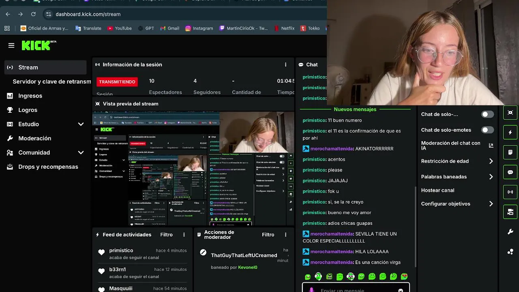
Task: Open Feed de actividades three-dot menu
Action: tap(184, 235)
